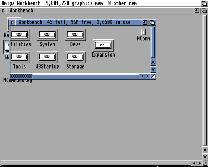Open the Storage drawer icon
Viewport: 208px width, 167px height.
click(75, 57)
